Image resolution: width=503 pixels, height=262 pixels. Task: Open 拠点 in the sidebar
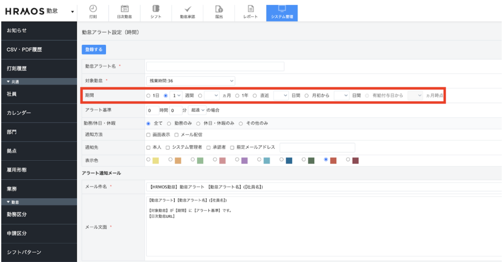[39, 151]
